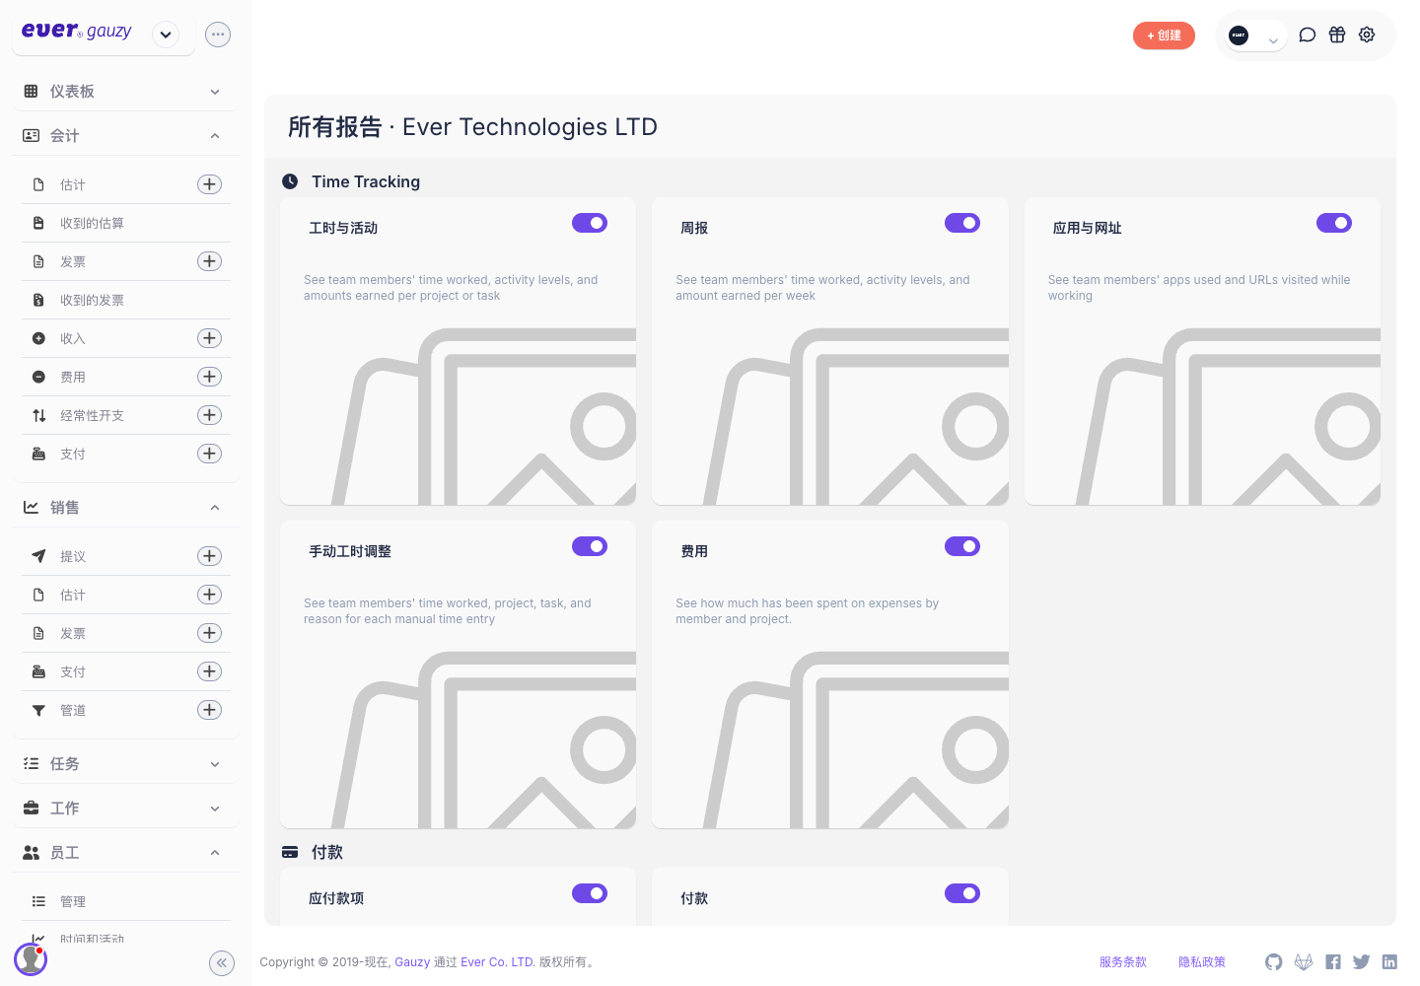The width and height of the screenshot is (1420, 986).
Task: Click plus icon next to 估计 under sales
Action: pyautogui.click(x=209, y=595)
